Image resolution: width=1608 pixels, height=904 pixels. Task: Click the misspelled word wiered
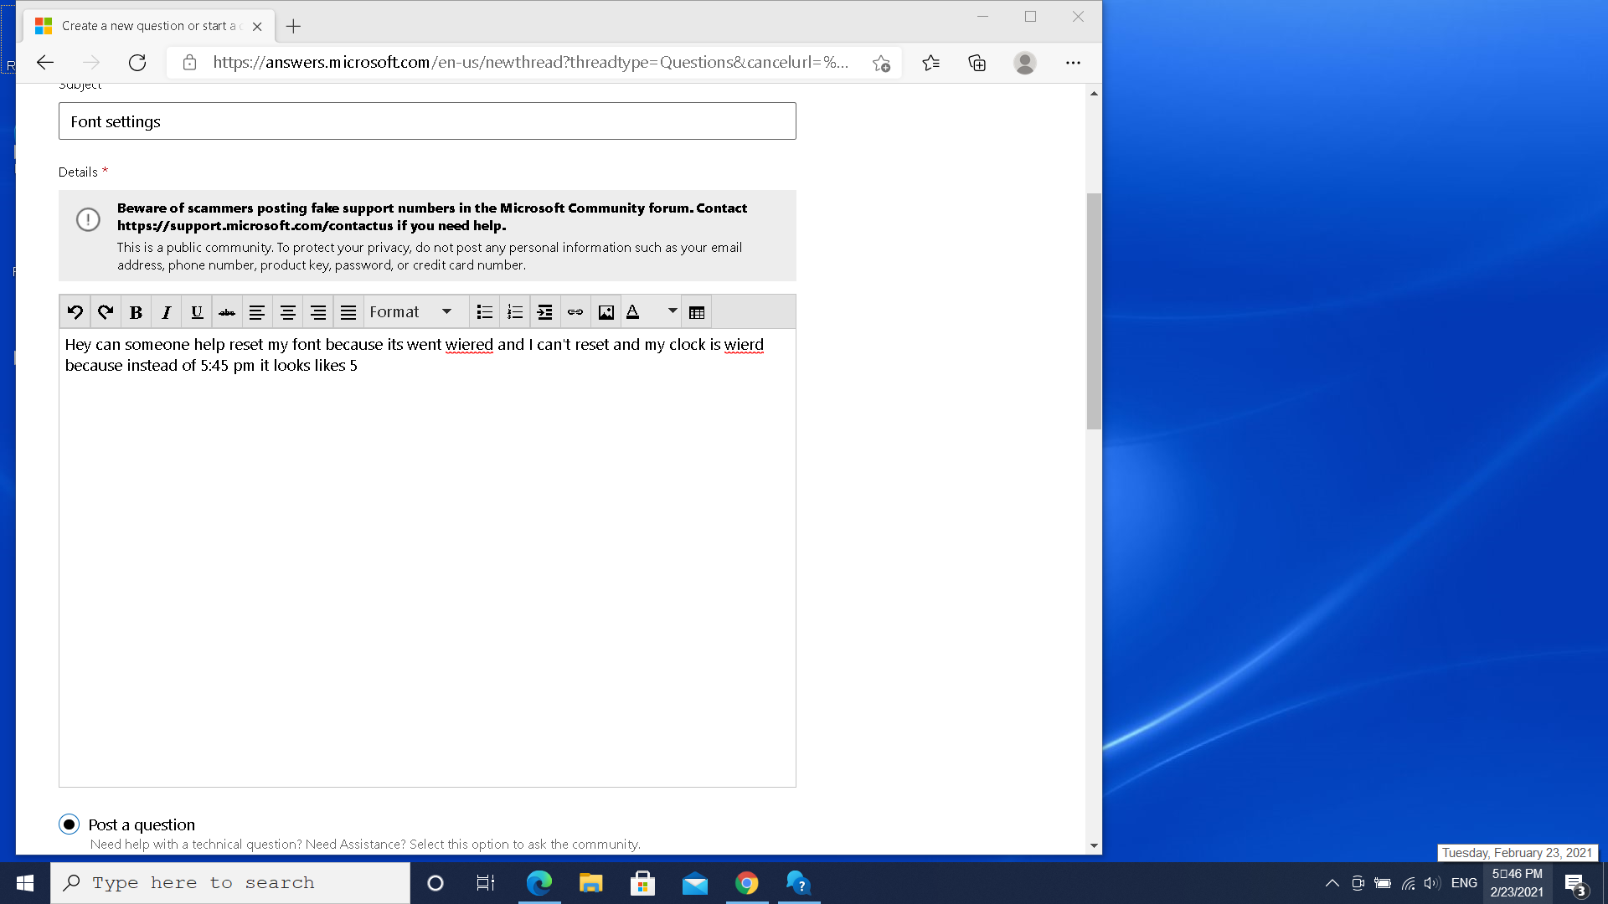coord(469,345)
